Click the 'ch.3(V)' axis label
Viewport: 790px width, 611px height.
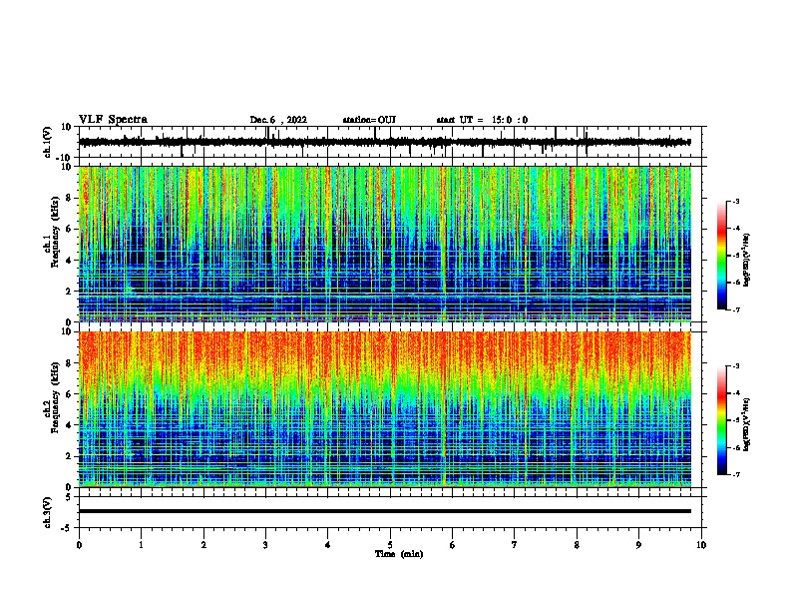pos(48,512)
